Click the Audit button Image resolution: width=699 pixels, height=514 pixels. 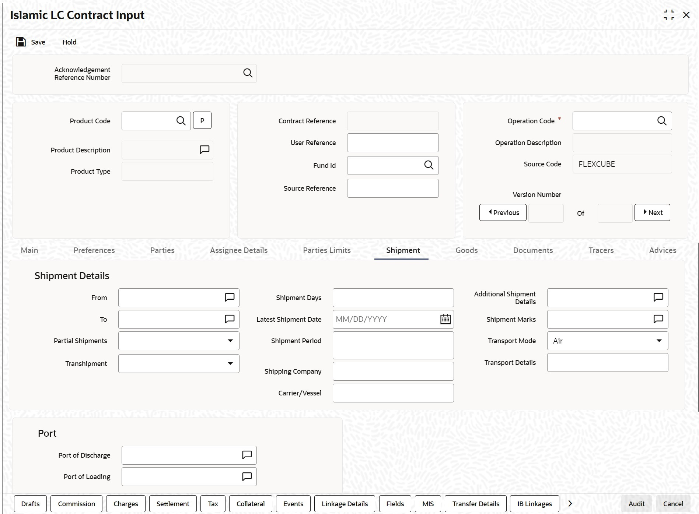pos(636,504)
